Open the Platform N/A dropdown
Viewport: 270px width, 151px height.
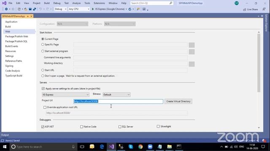coord(120,24)
